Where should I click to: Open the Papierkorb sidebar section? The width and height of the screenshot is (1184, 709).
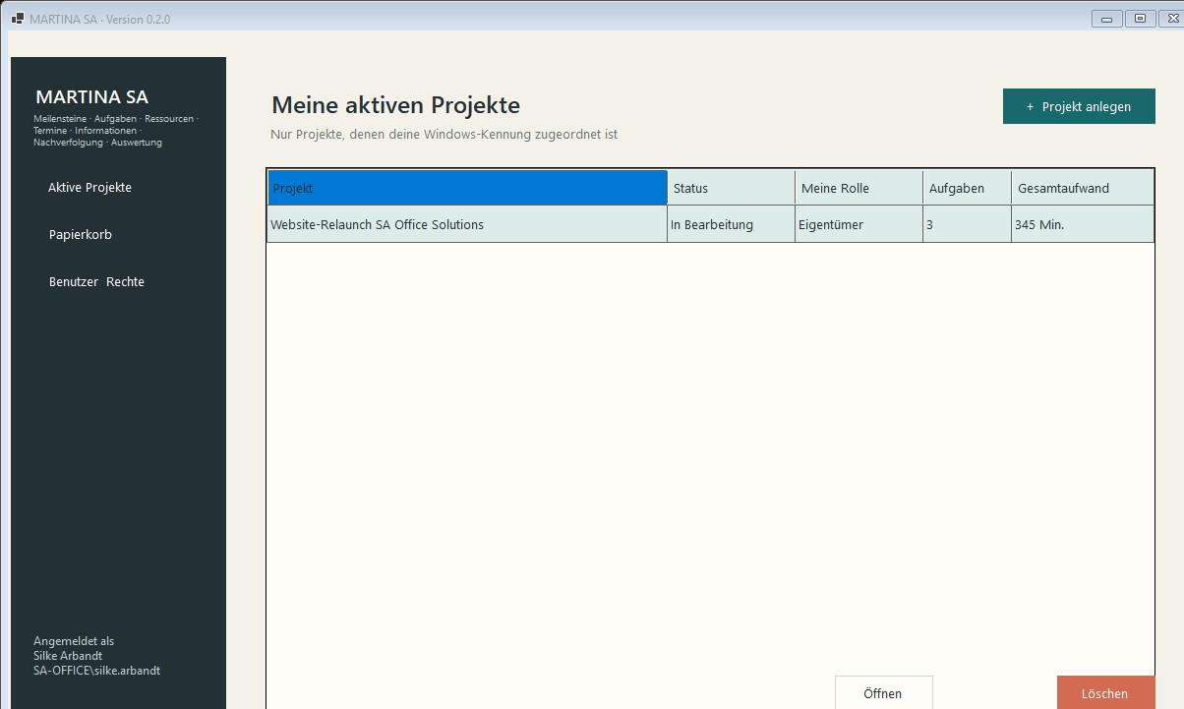81,235
